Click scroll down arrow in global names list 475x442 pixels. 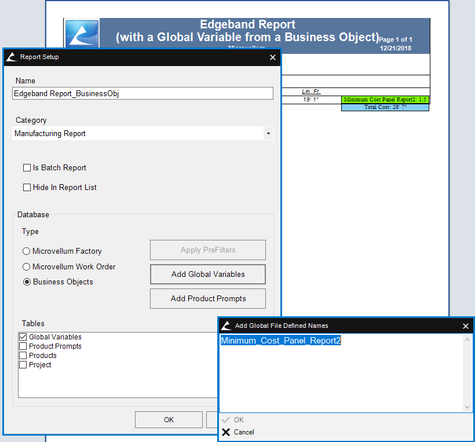467,407
